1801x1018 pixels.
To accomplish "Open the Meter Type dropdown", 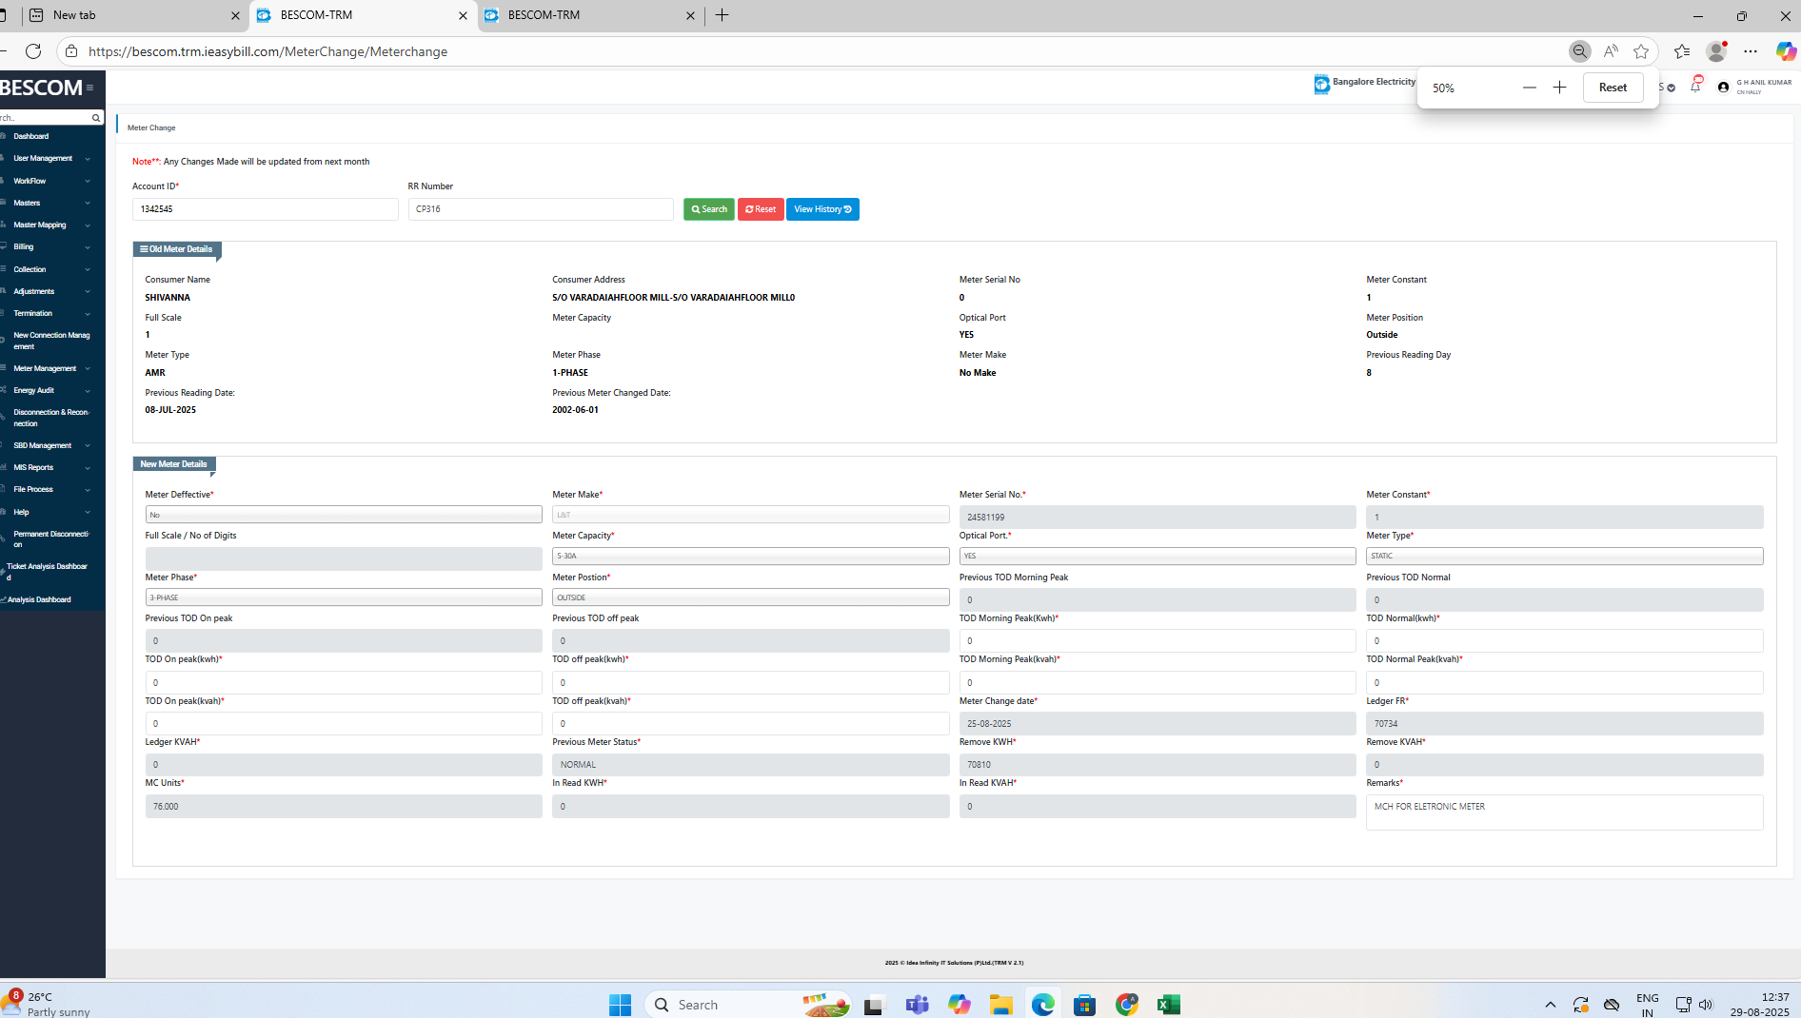I will point(1564,556).
